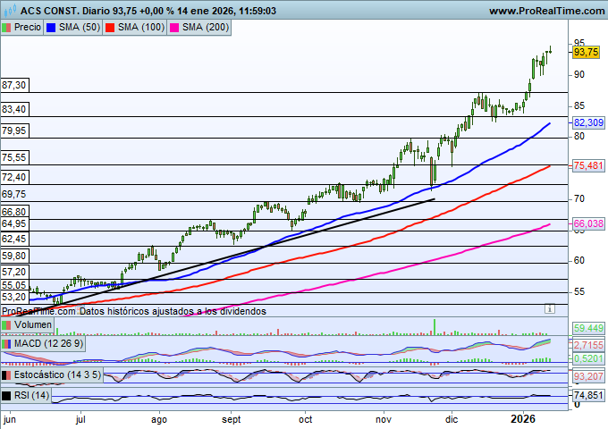Click the MACD indicator color icon
Screen dimensions: 608x429
[x=7, y=343]
